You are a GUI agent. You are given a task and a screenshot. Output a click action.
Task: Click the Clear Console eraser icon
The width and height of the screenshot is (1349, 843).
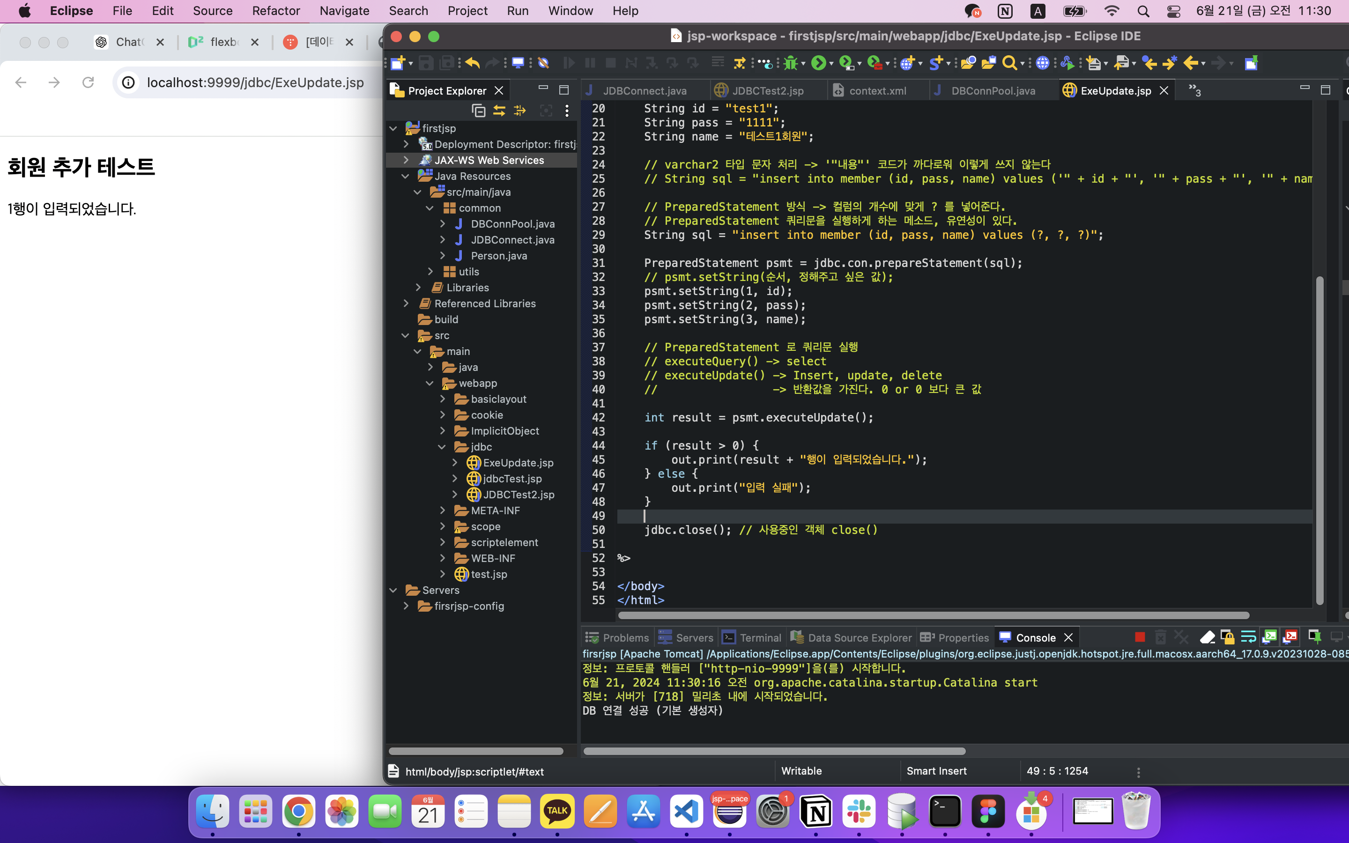[x=1207, y=637]
